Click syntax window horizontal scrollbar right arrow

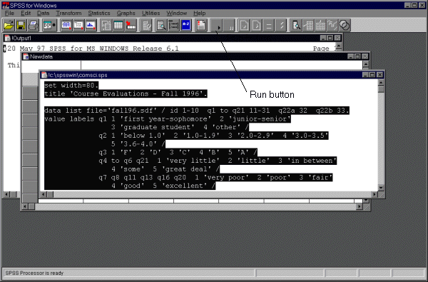374,194
